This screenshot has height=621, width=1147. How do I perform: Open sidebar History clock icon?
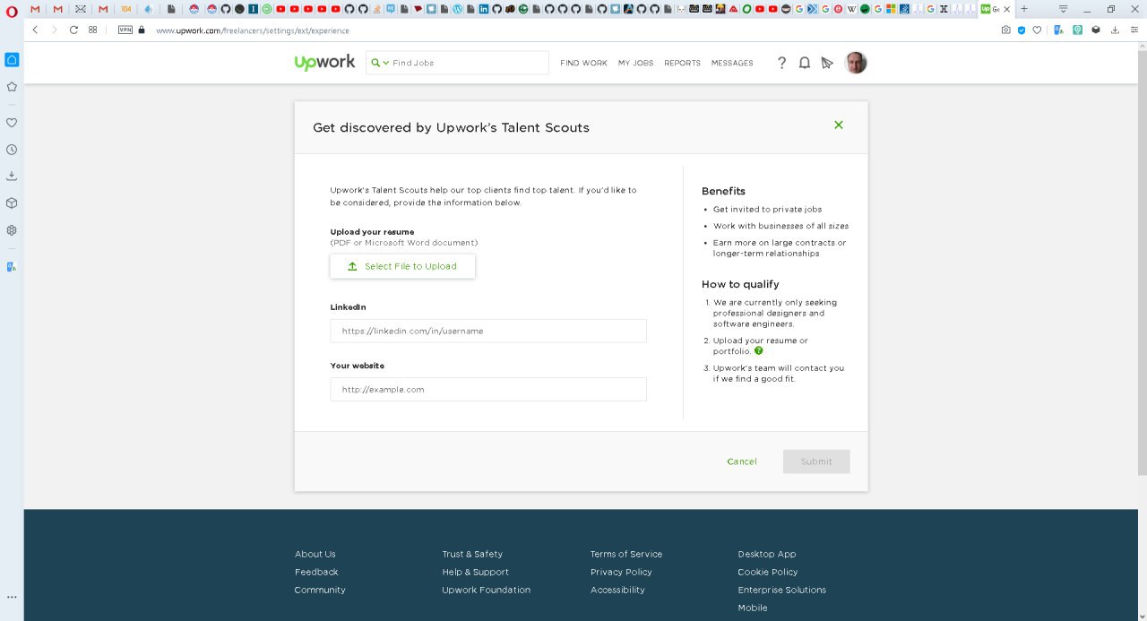12,150
